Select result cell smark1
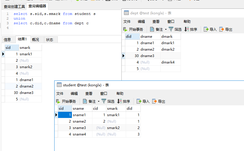The image size is (244, 151). 30,54
